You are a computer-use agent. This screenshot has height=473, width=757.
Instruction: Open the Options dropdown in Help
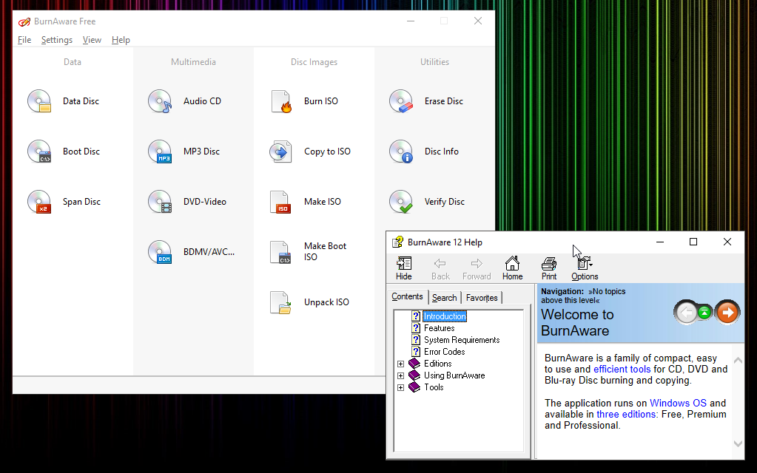click(x=585, y=268)
